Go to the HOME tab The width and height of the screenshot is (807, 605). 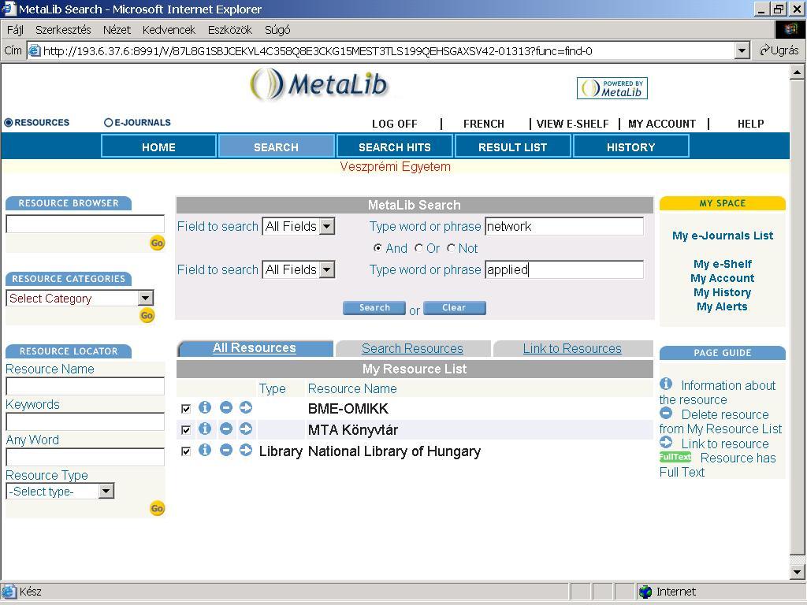click(x=158, y=147)
